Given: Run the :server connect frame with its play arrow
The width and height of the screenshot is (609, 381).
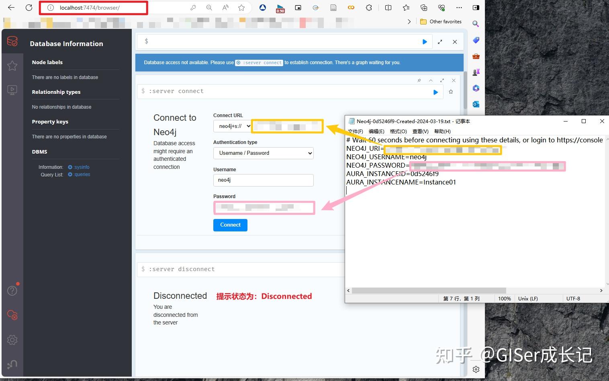Looking at the screenshot, I should pos(435,92).
